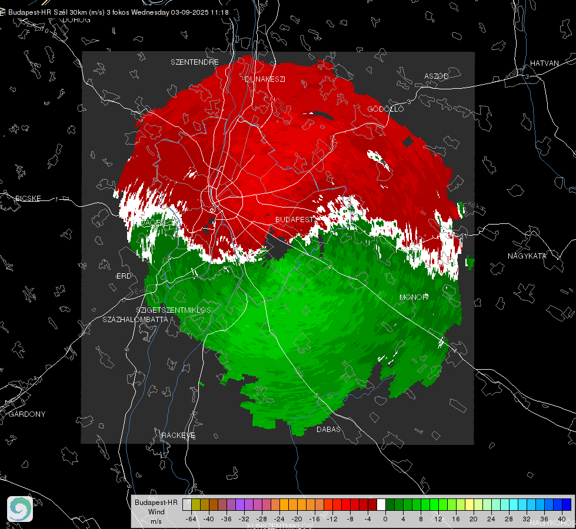
Task: Click the DABAS map label
Action: coord(328,429)
